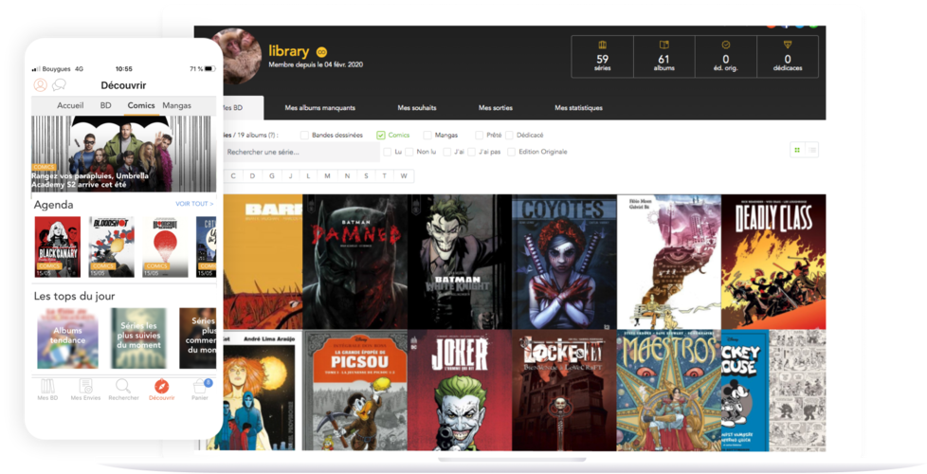Select the BD tab on the phone

(x=106, y=105)
